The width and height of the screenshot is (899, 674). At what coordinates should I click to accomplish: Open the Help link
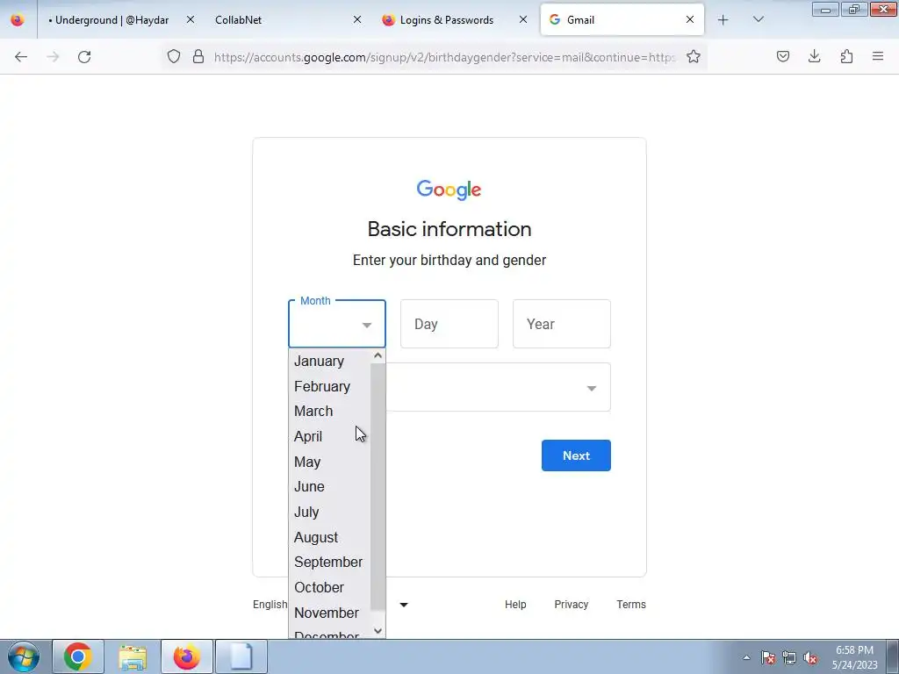coord(515,605)
